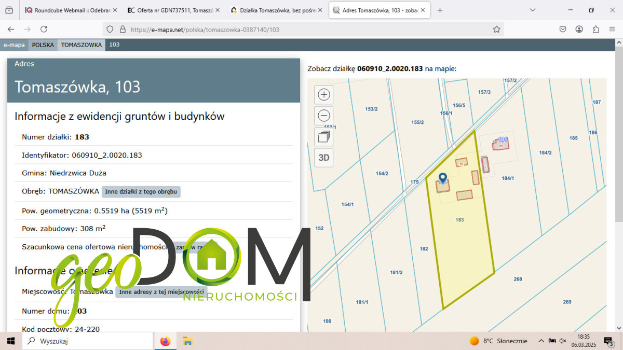
Task: Click parcel label 184/1 on the map
Action: click(x=508, y=178)
